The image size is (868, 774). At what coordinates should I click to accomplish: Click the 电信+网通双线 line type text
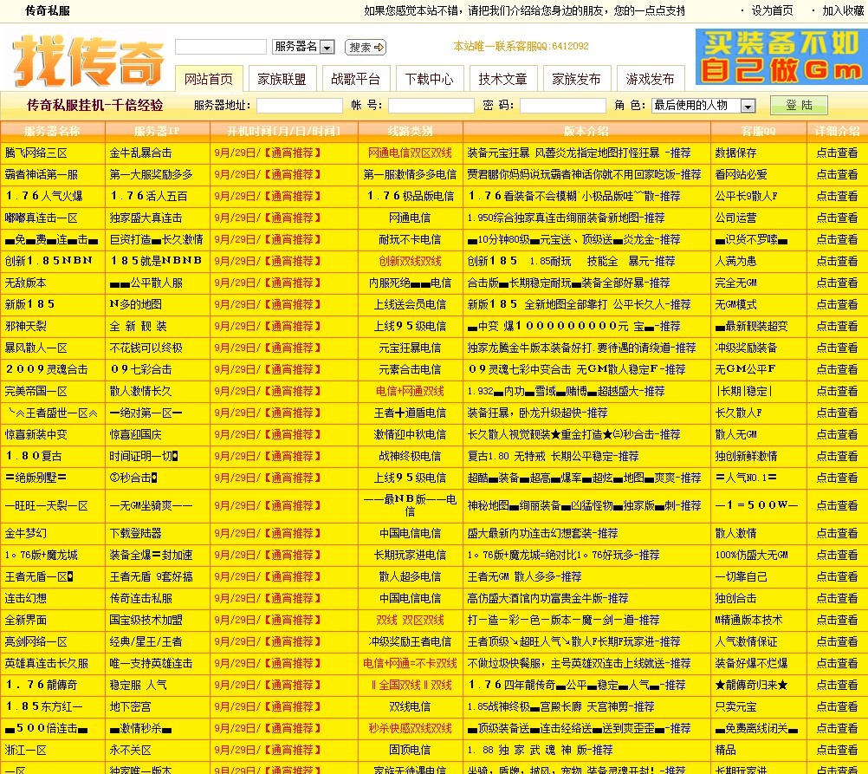(x=410, y=391)
